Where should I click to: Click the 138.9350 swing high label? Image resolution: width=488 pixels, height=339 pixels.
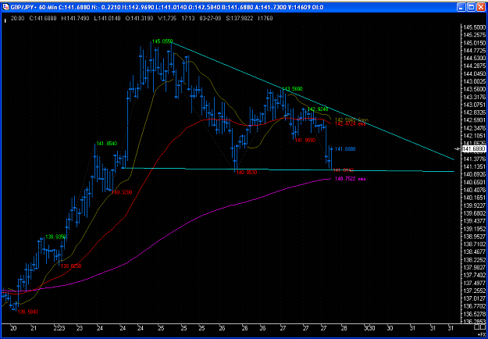(55, 237)
